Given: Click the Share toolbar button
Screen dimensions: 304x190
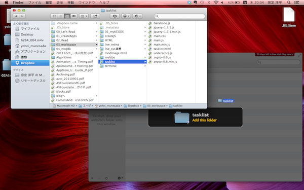Looking at the screenshot, I should [95, 16].
